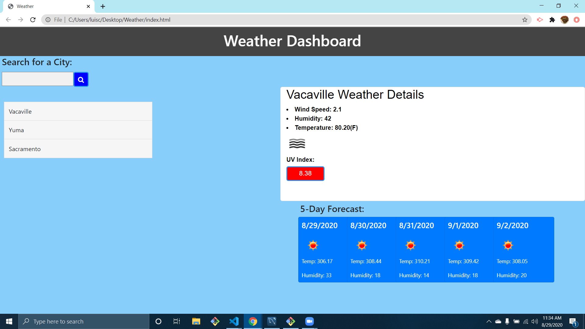
Task: Open Task View on the taskbar
Action: point(177,321)
